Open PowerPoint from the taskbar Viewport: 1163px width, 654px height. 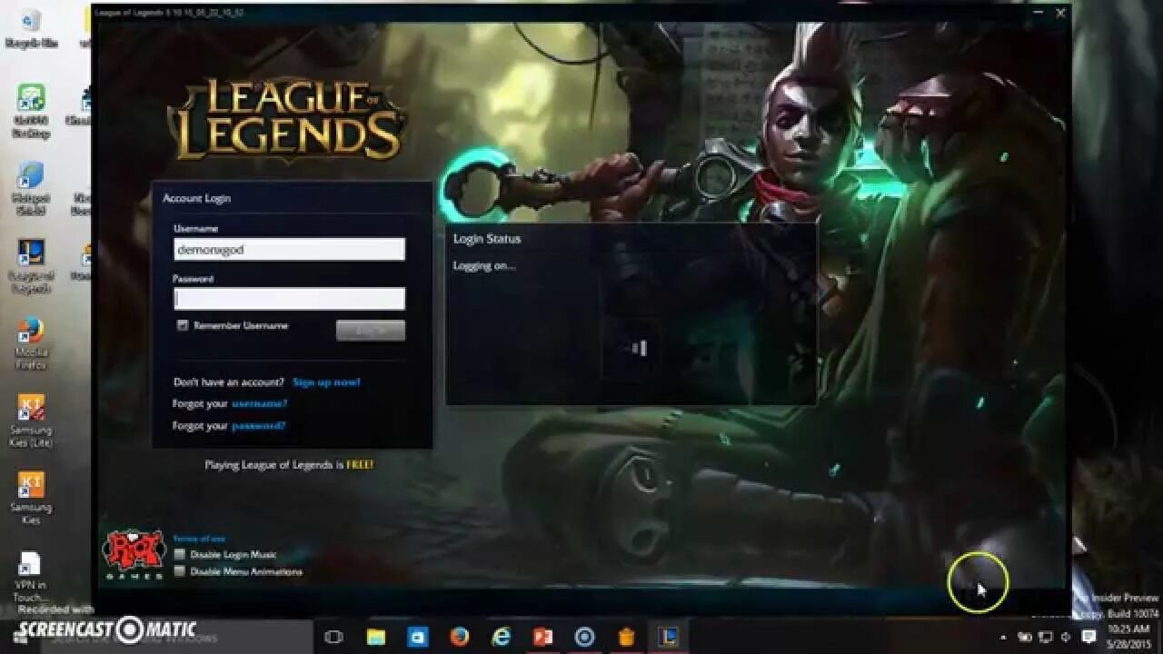point(542,637)
